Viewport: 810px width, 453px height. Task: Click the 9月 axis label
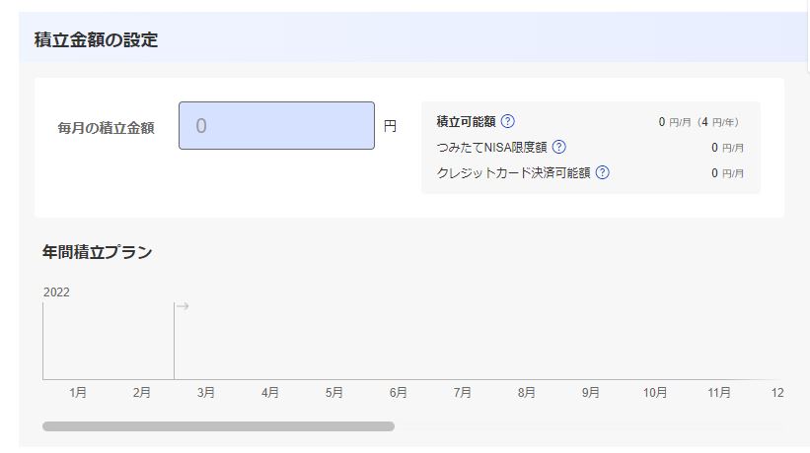click(x=591, y=393)
